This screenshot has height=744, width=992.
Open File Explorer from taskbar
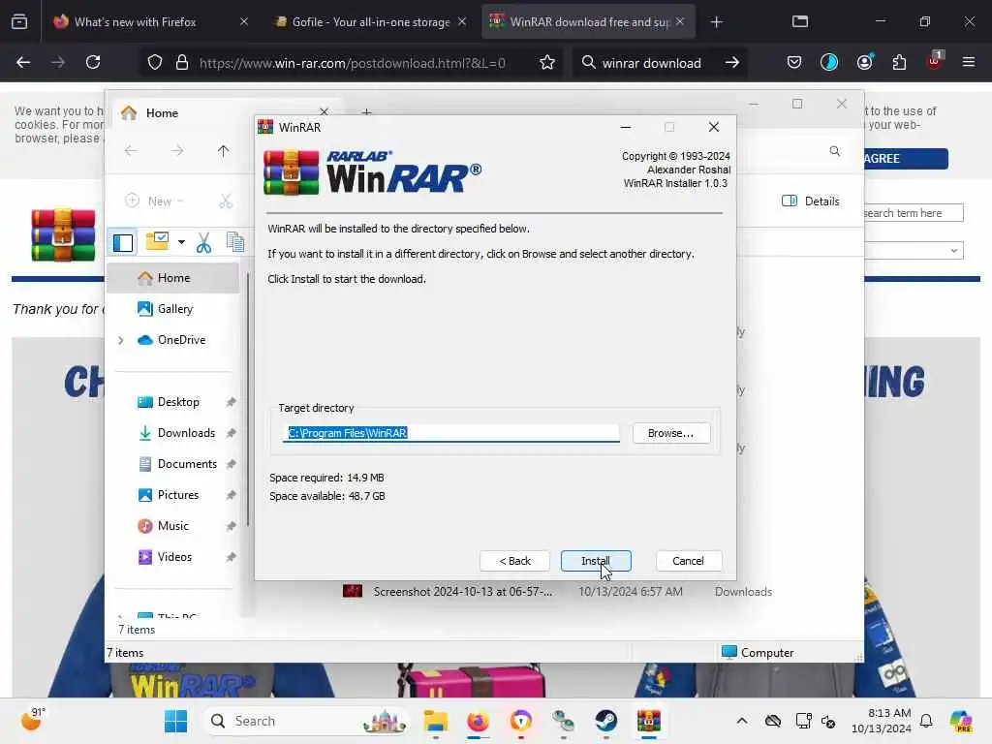(435, 721)
